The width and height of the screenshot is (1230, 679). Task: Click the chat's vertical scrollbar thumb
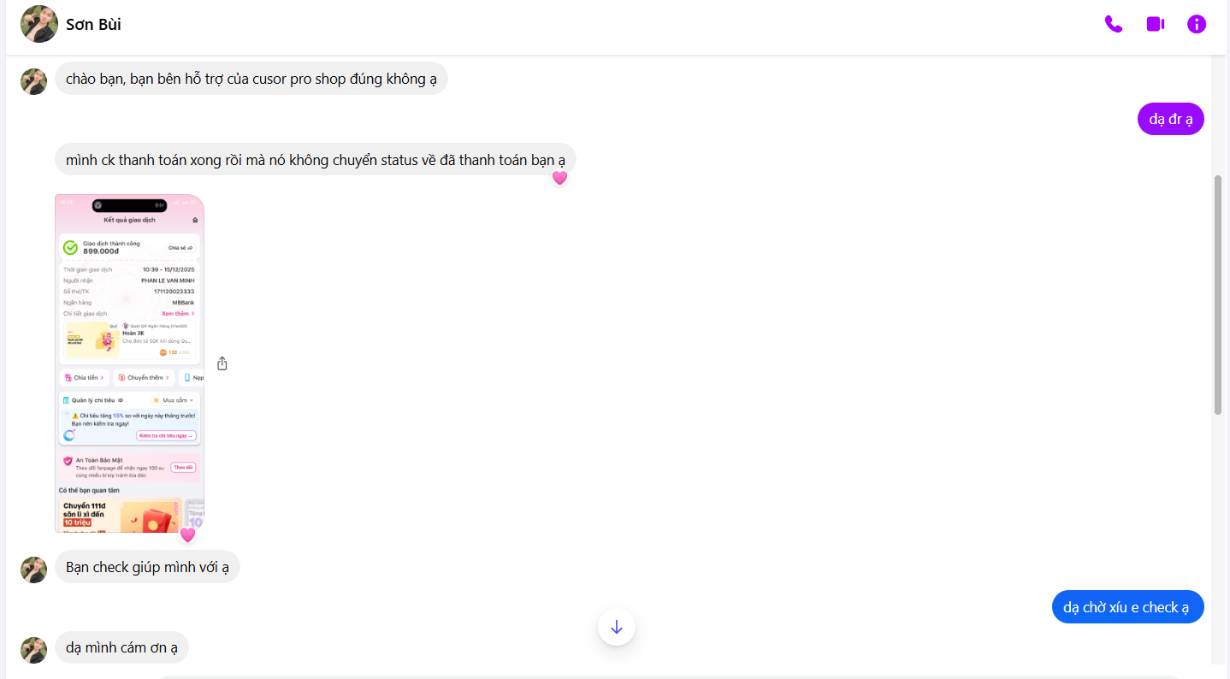click(x=1218, y=295)
